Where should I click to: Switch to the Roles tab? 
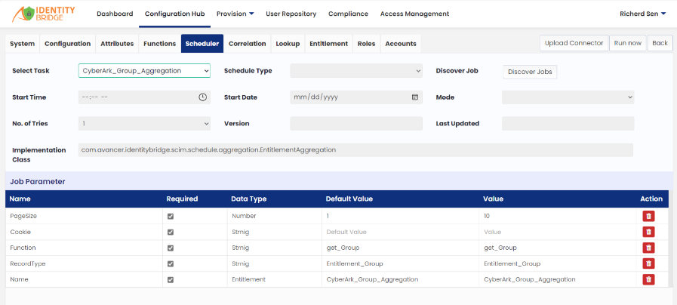tap(367, 44)
